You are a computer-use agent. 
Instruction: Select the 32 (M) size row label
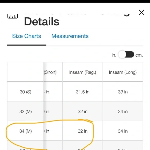point(25,111)
